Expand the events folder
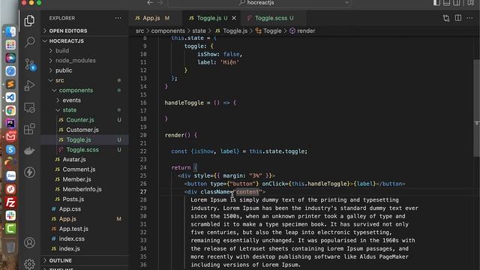Image resolution: width=480 pixels, height=270 pixels. click(85, 100)
